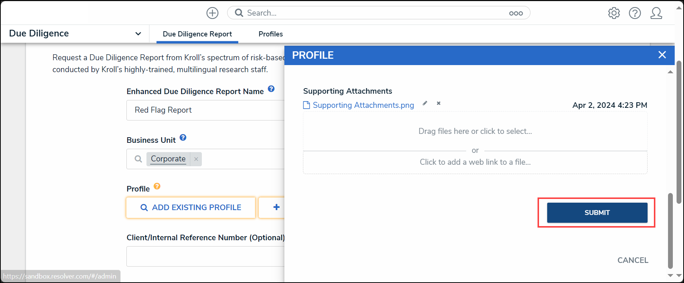
Task: Click CANCEL in the Profile panel
Action: click(x=633, y=260)
